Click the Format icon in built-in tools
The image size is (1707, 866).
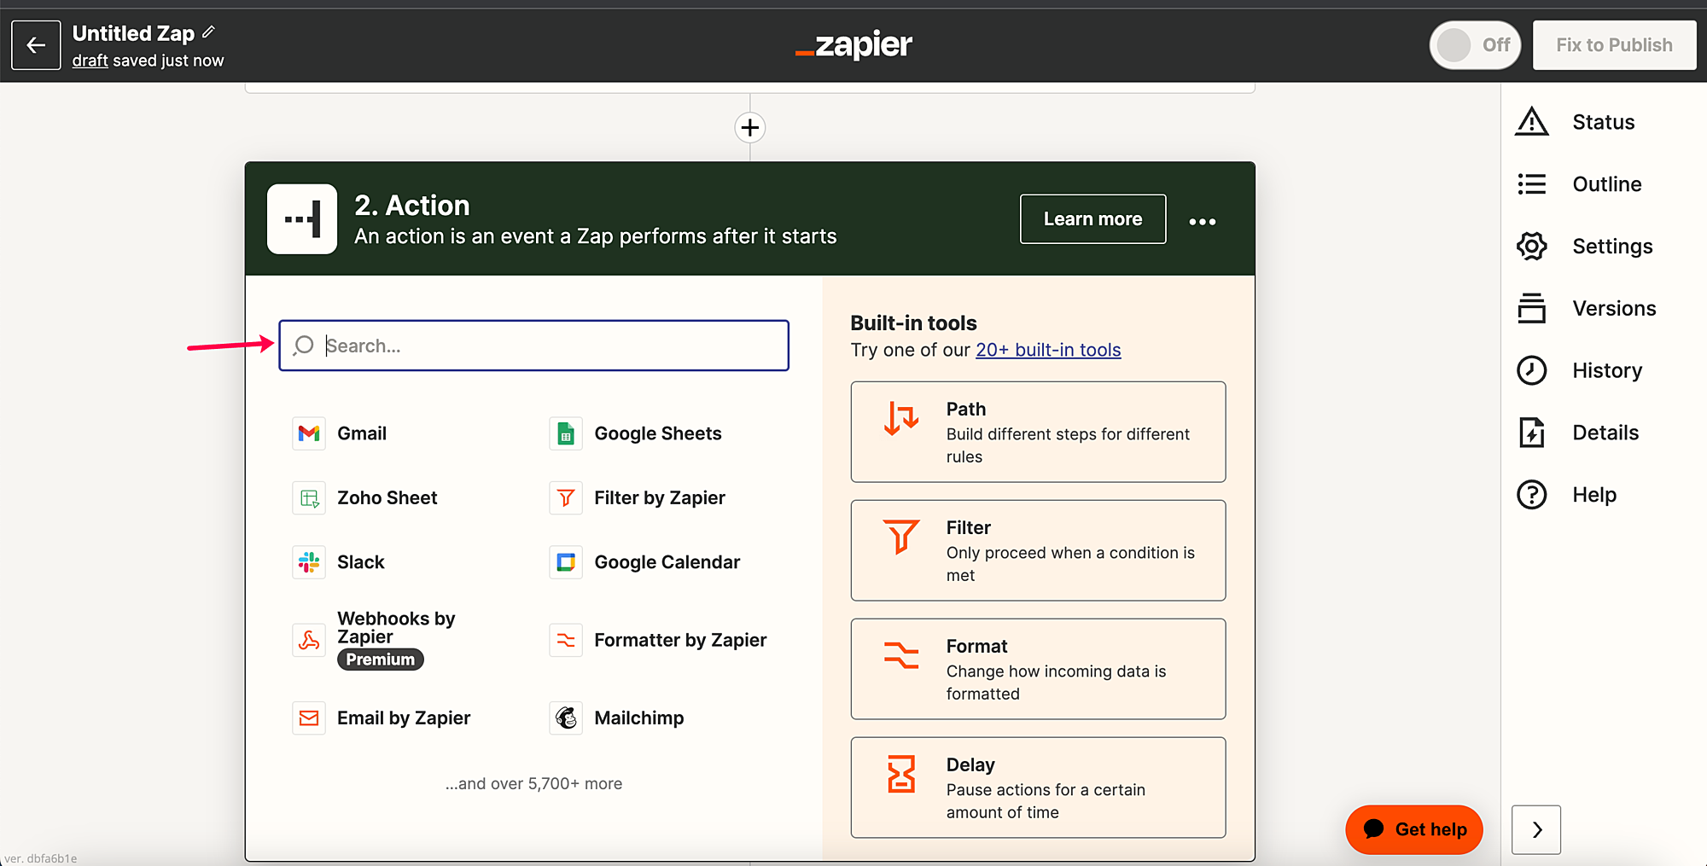[901, 655]
